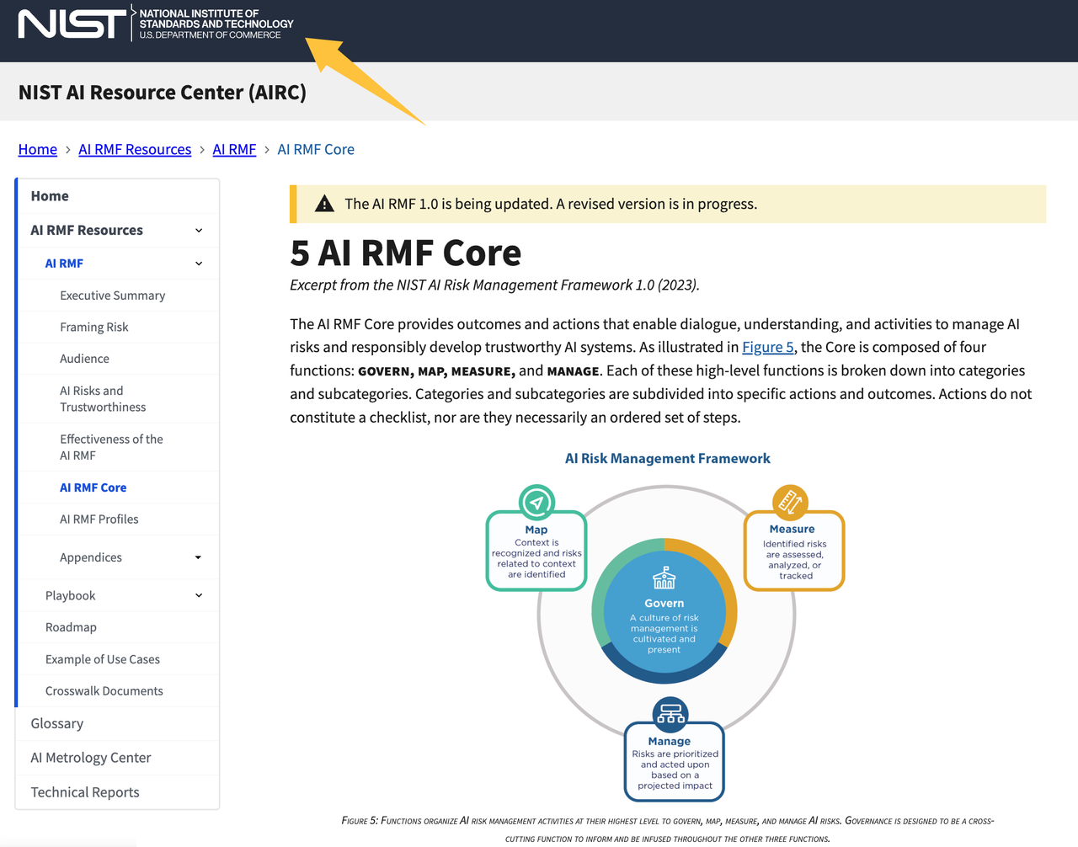Click the Manage box in diagram
Viewport: 1078px width, 847px height.
(675, 761)
